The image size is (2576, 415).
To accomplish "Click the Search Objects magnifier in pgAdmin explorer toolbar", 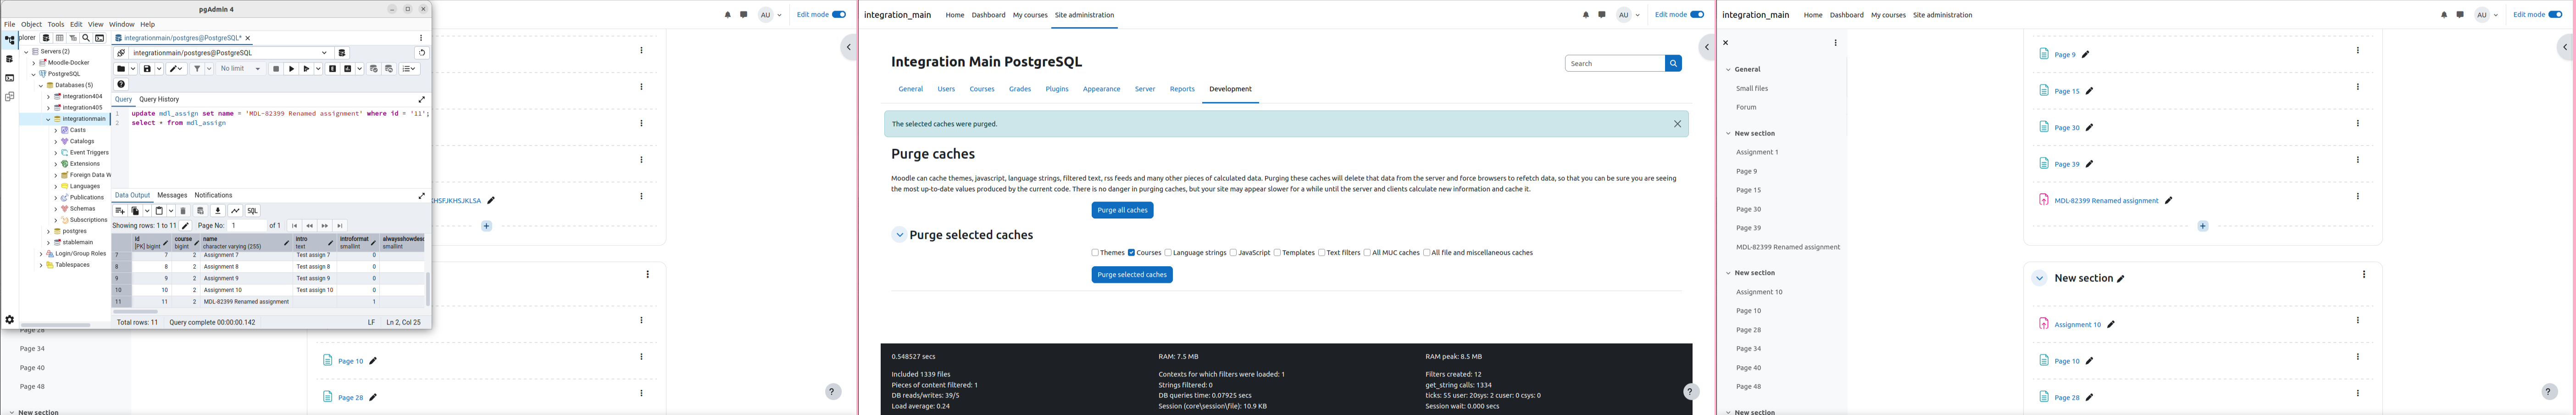I will [86, 38].
